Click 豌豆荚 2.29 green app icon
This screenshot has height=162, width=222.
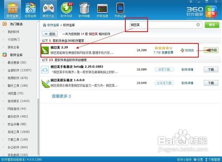[x=45, y=50]
